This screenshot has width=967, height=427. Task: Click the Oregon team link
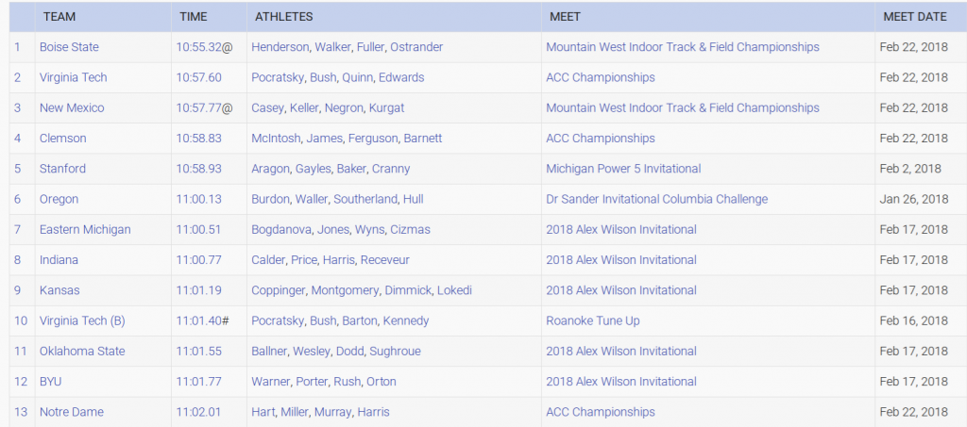tap(59, 199)
